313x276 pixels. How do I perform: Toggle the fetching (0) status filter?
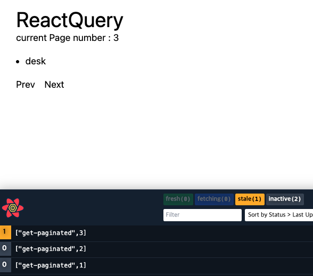(214, 199)
